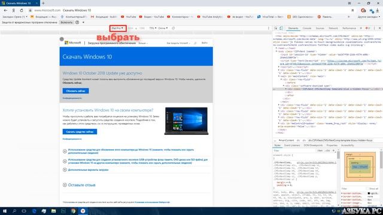This screenshot has width=383, height=215.
Task: Click the Включить protection button
Action: coord(66,22)
